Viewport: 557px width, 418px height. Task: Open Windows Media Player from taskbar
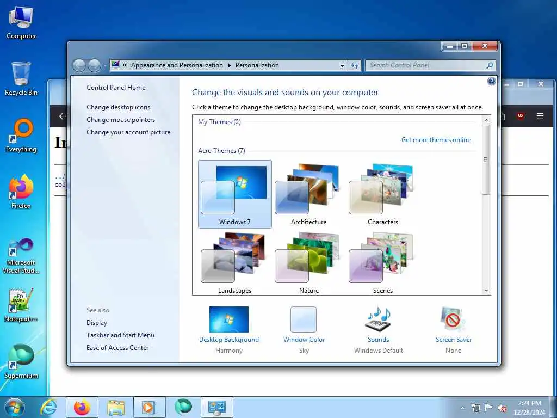(149, 407)
